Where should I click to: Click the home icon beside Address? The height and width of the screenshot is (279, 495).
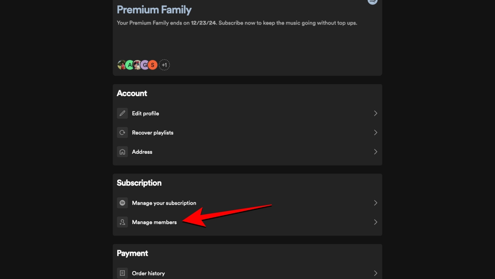point(122,151)
